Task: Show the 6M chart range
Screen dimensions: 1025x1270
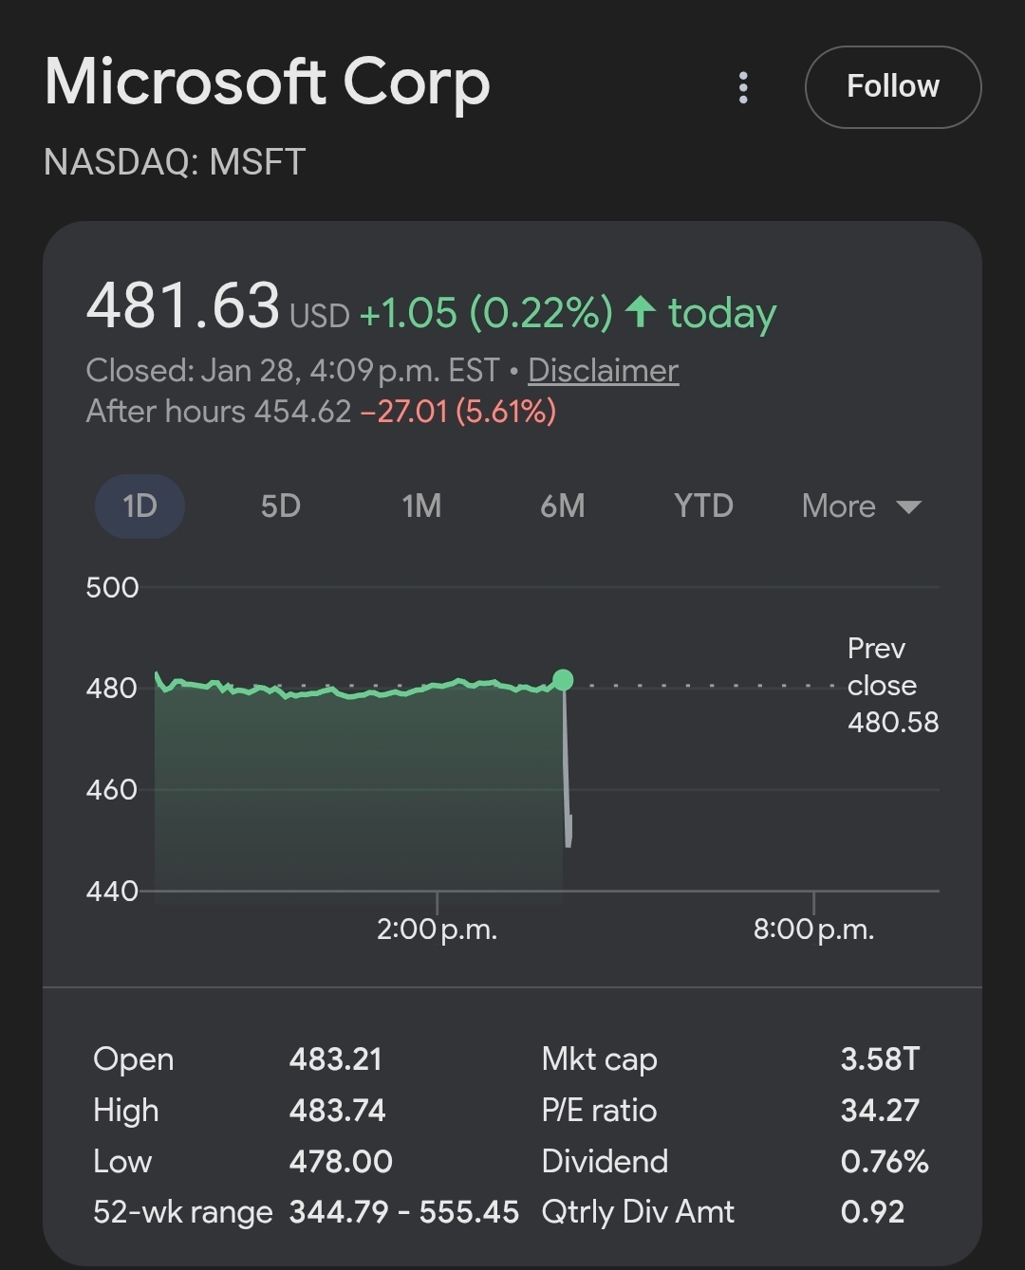Action: [x=562, y=506]
